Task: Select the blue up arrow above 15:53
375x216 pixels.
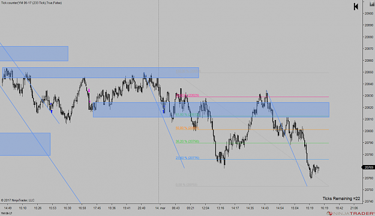Action: coord(52,112)
